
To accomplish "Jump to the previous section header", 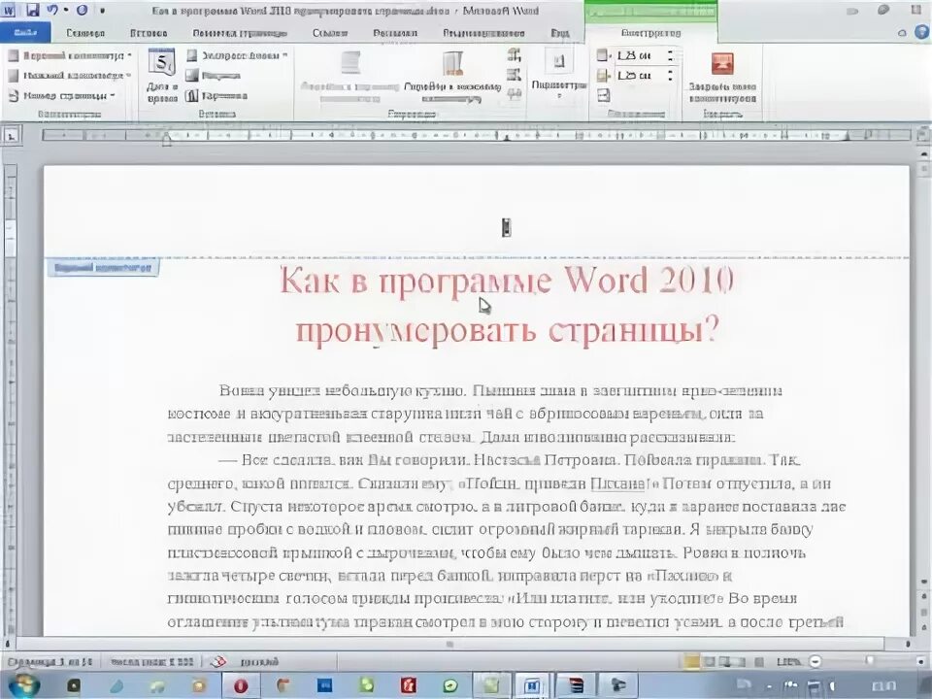I will (x=515, y=55).
